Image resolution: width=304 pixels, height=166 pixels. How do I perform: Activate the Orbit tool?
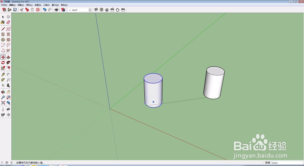[x=3, y=92]
